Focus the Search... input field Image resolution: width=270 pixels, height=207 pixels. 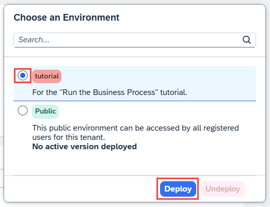coord(128,40)
